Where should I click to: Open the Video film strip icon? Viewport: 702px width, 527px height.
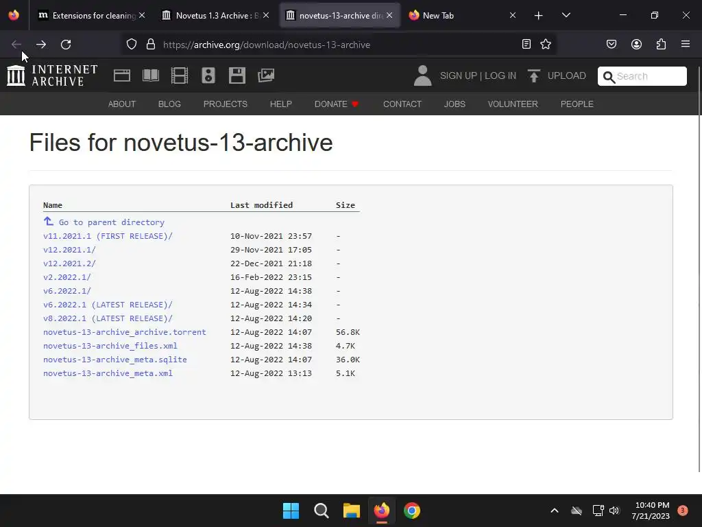point(180,75)
